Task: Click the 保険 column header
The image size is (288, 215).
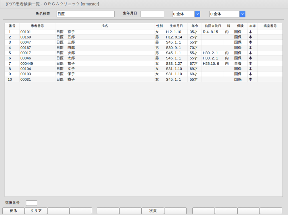Action: coord(240,26)
